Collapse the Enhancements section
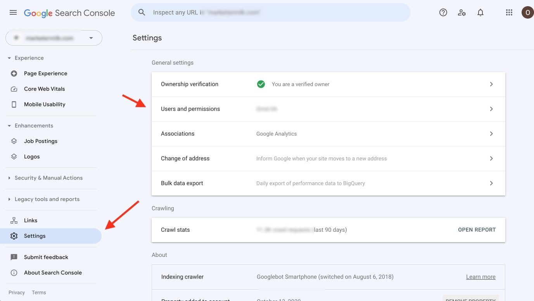The width and height of the screenshot is (534, 301). click(9, 126)
